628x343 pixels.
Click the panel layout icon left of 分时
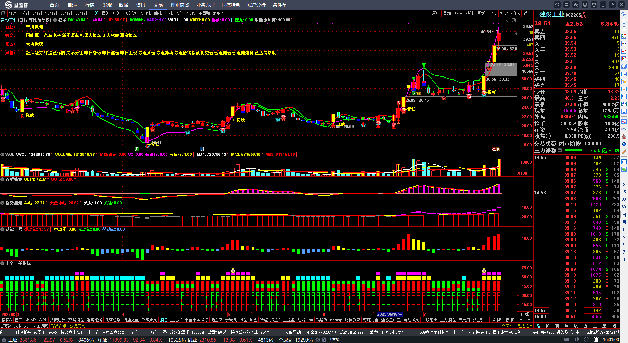pyautogui.click(x=3, y=13)
